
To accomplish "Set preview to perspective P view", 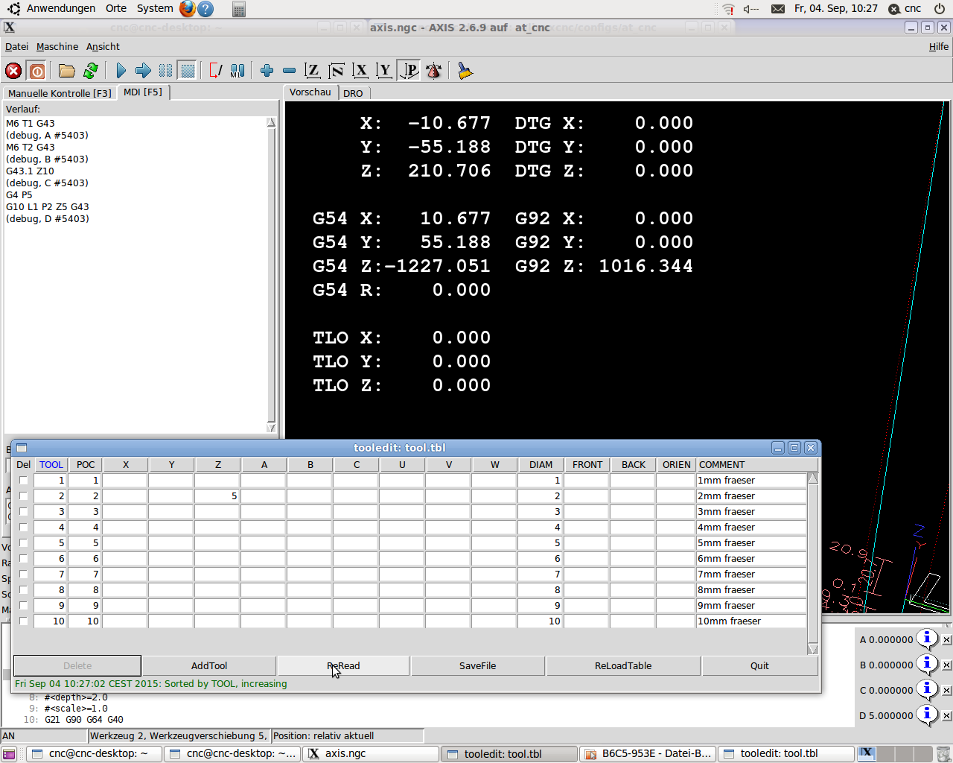I will click(409, 71).
